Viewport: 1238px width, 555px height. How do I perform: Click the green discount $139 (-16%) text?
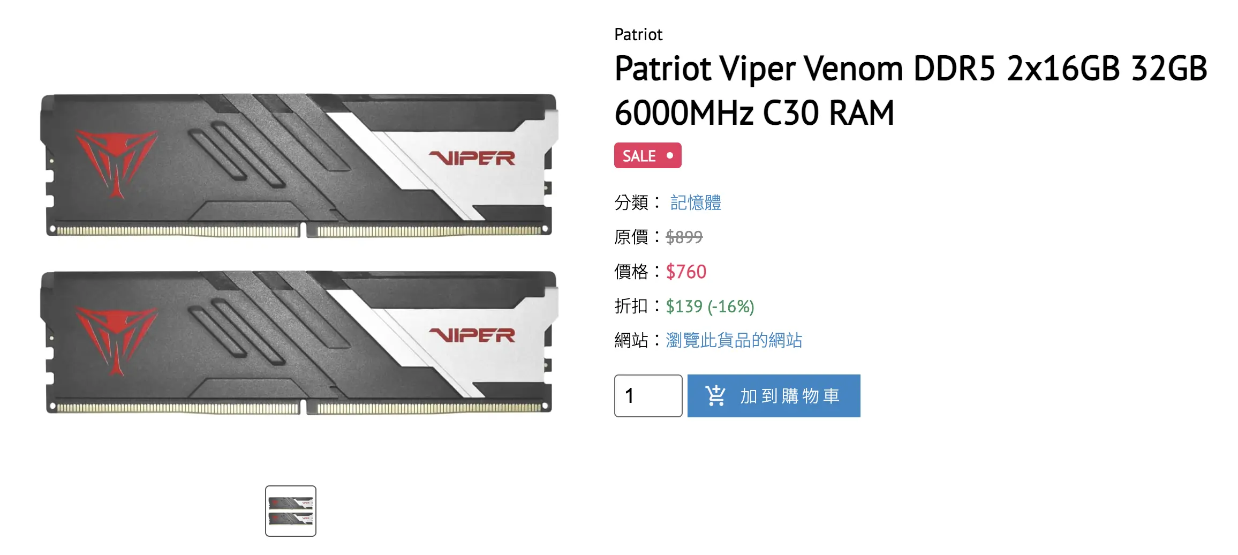pos(710,306)
